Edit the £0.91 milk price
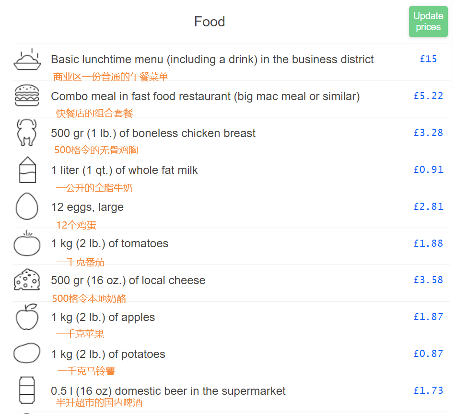The image size is (455, 414). tap(428, 170)
